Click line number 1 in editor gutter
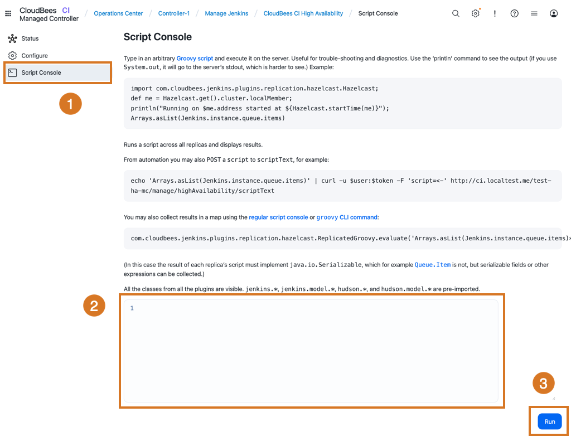 [x=132, y=308]
